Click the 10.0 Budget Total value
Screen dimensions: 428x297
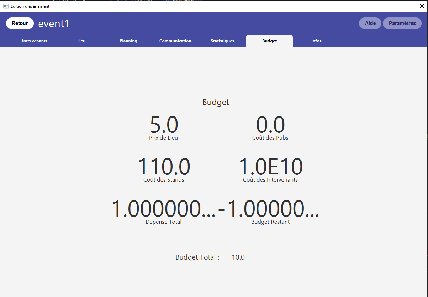pos(238,257)
